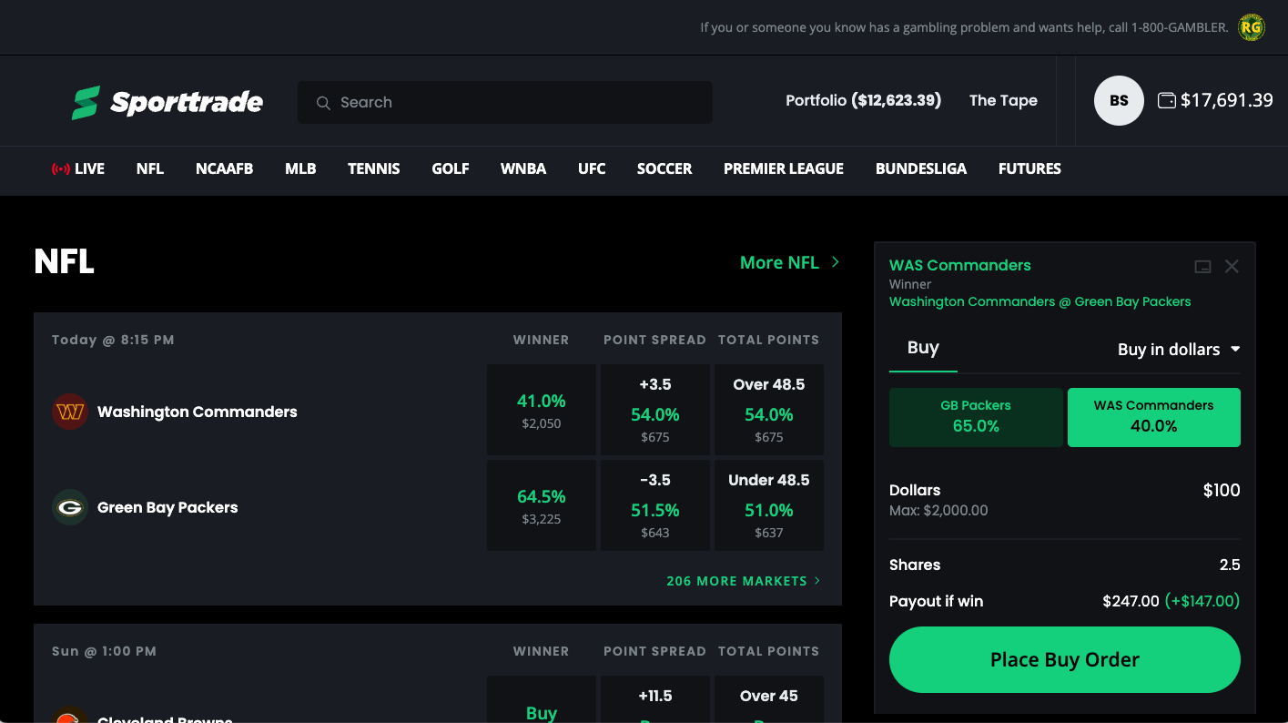Click the Washington Commanders team name
Screen dimensions: 1288x723
tap(198, 412)
